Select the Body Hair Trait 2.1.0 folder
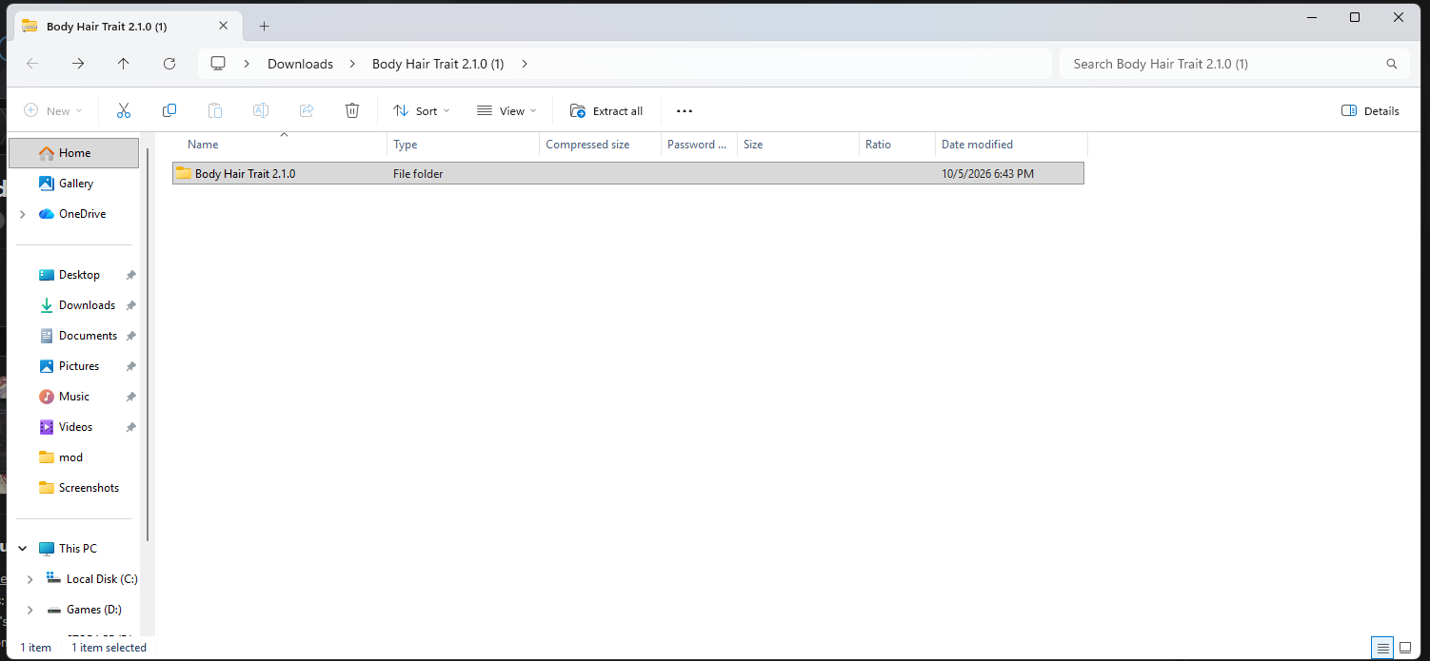 point(628,173)
